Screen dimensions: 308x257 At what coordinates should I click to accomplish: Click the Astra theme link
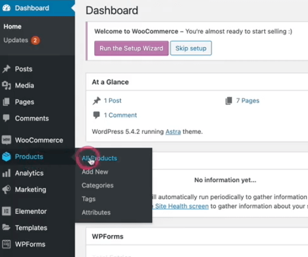coord(173,131)
